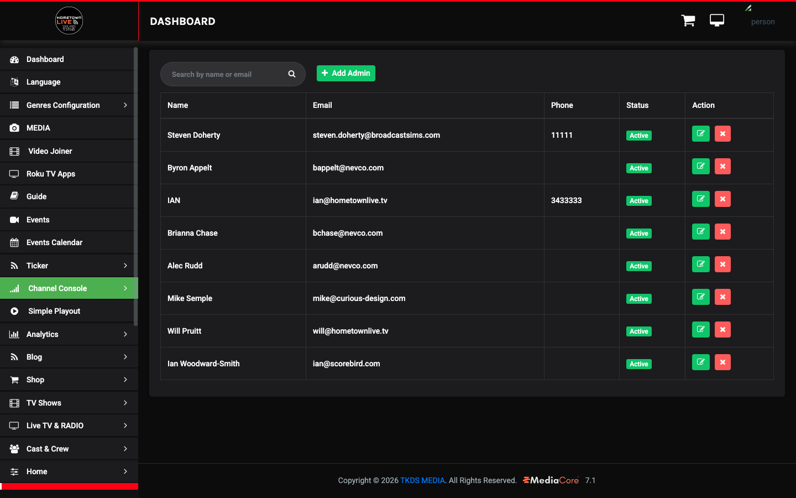Edit Brianna Chase's admin record
The image size is (796, 498).
tap(701, 232)
